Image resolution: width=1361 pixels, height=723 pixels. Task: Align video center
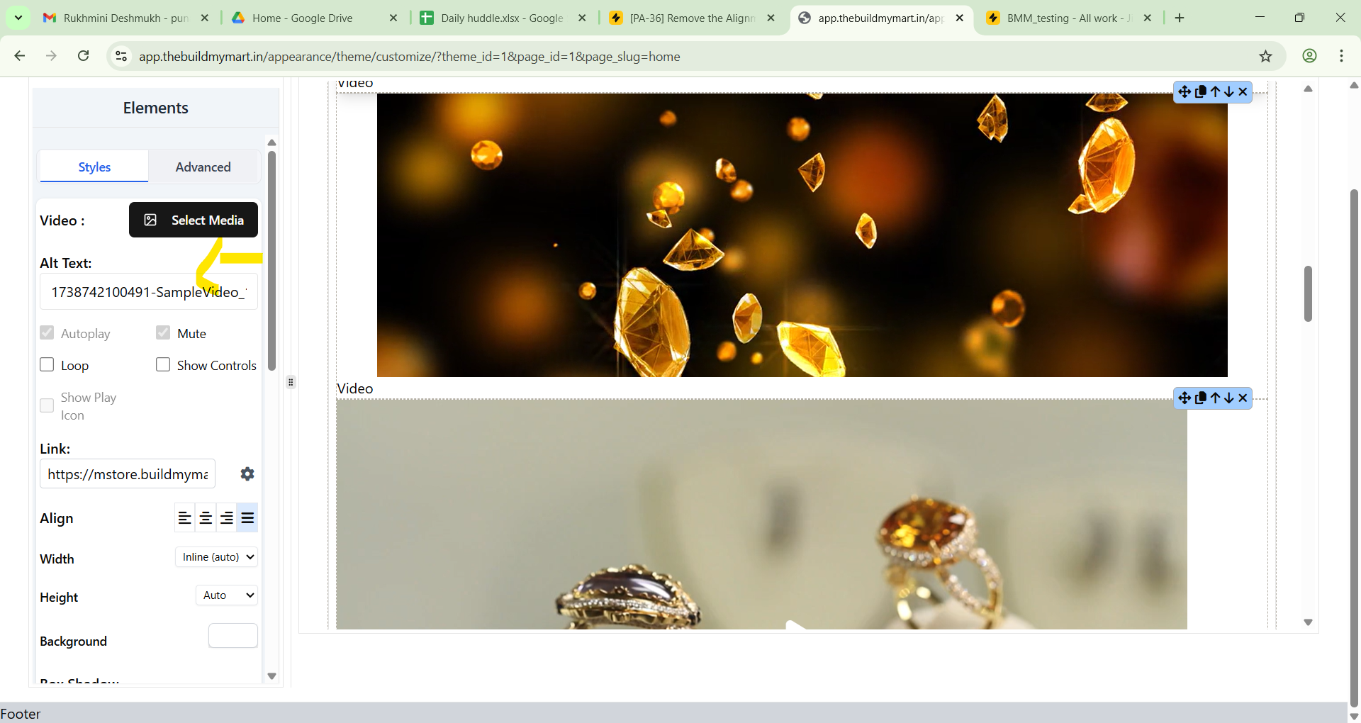[x=206, y=518]
